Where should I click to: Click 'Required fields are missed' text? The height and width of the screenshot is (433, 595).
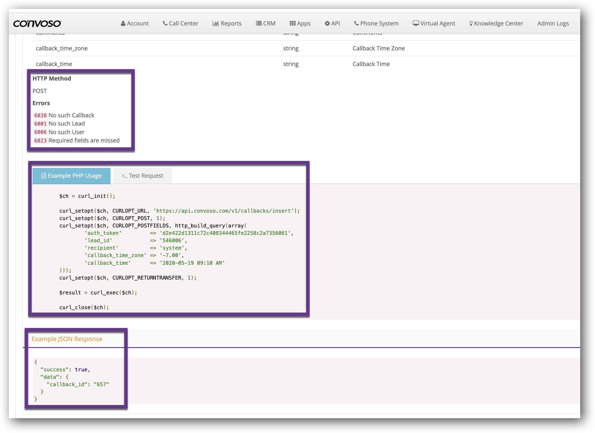pos(84,140)
